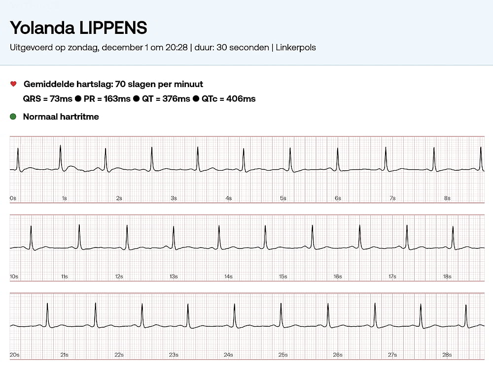The height and width of the screenshot is (369, 493).
Task: Click the 8s time marker
Action: click(x=447, y=198)
